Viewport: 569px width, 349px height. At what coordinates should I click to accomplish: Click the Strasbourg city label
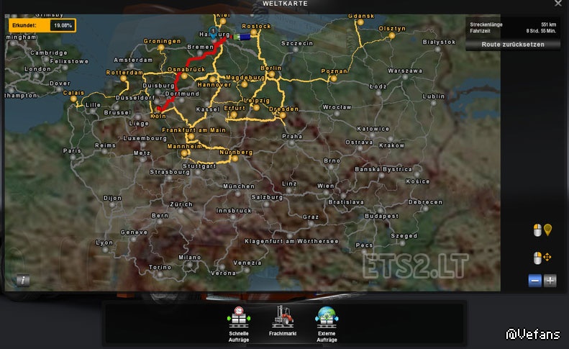click(x=170, y=172)
